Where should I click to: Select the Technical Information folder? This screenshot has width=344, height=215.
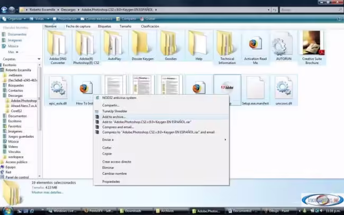(227, 48)
